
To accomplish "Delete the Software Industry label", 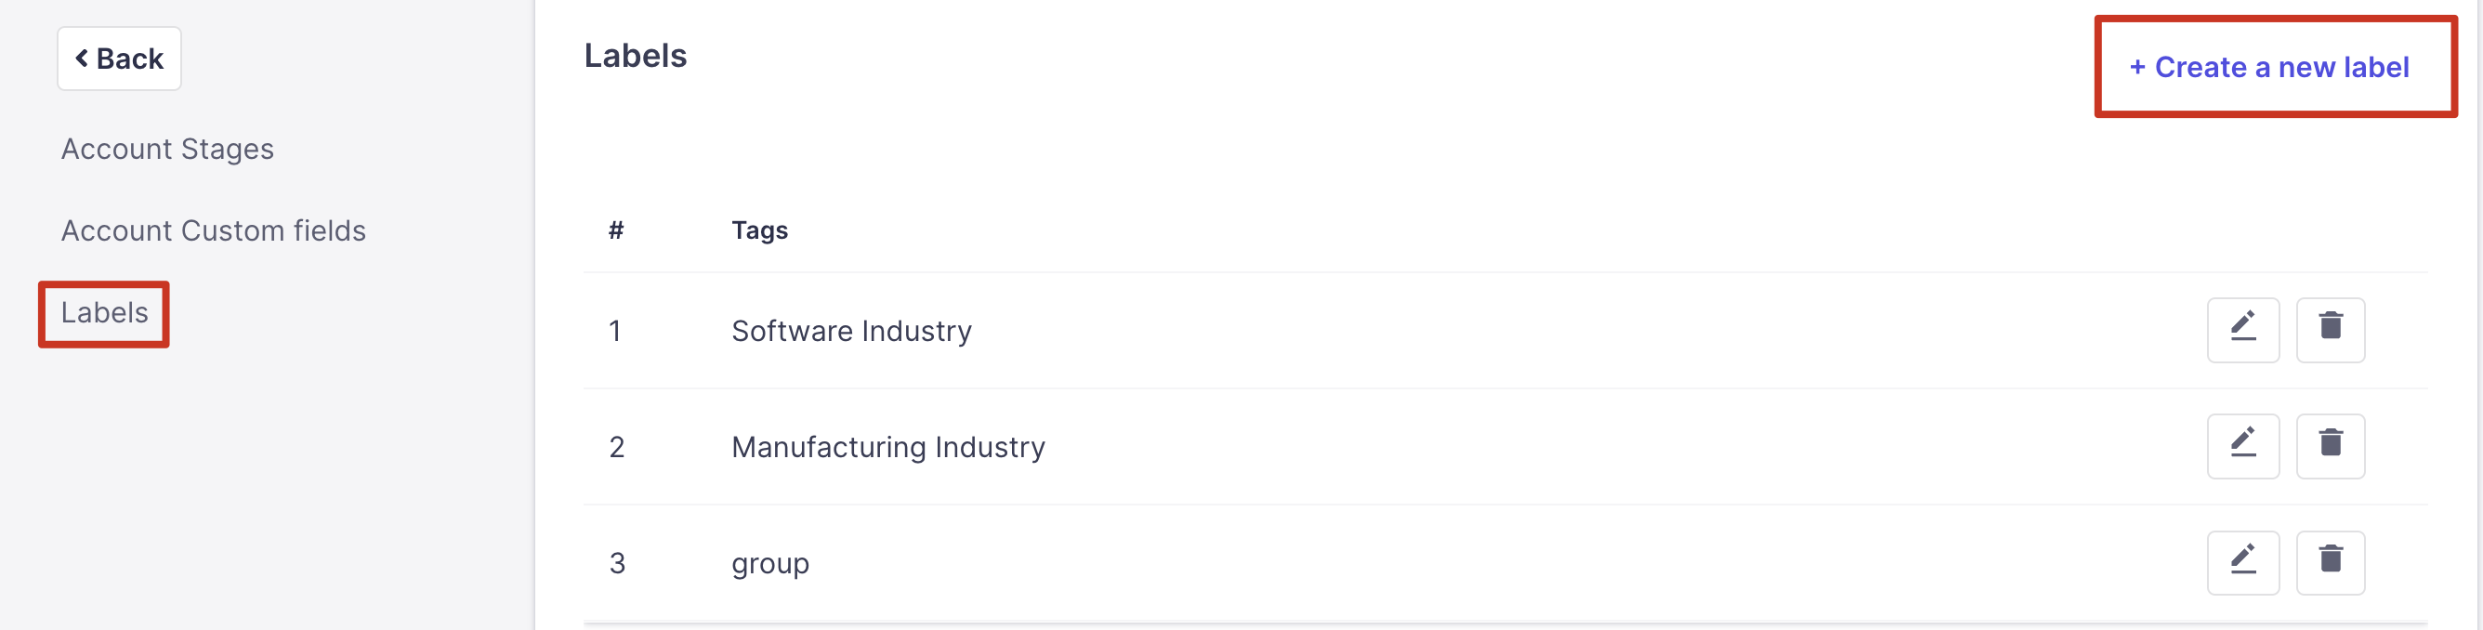I will point(2330,330).
